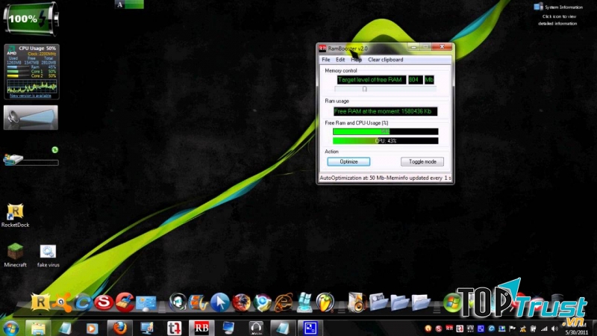Click the Optimize button
The image size is (597, 336).
click(348, 161)
